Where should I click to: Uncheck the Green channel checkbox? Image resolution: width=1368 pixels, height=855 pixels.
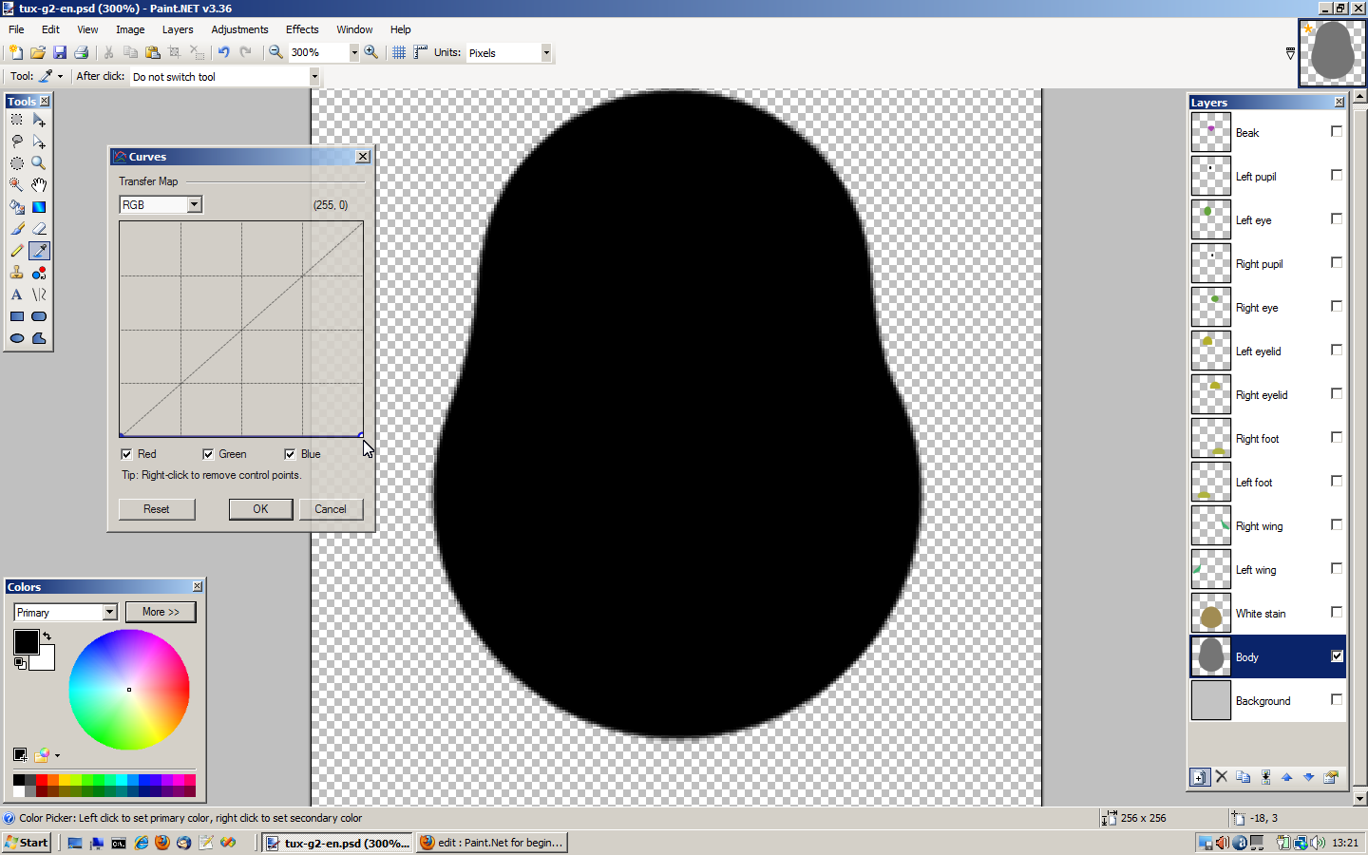click(x=208, y=454)
